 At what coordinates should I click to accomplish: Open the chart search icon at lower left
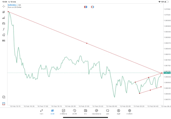(x=3, y=97)
